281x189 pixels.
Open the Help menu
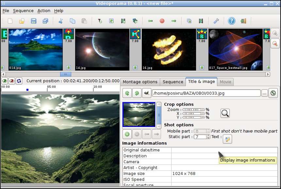[x=59, y=11]
